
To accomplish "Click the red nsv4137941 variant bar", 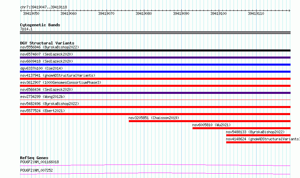I will point(155,79).
